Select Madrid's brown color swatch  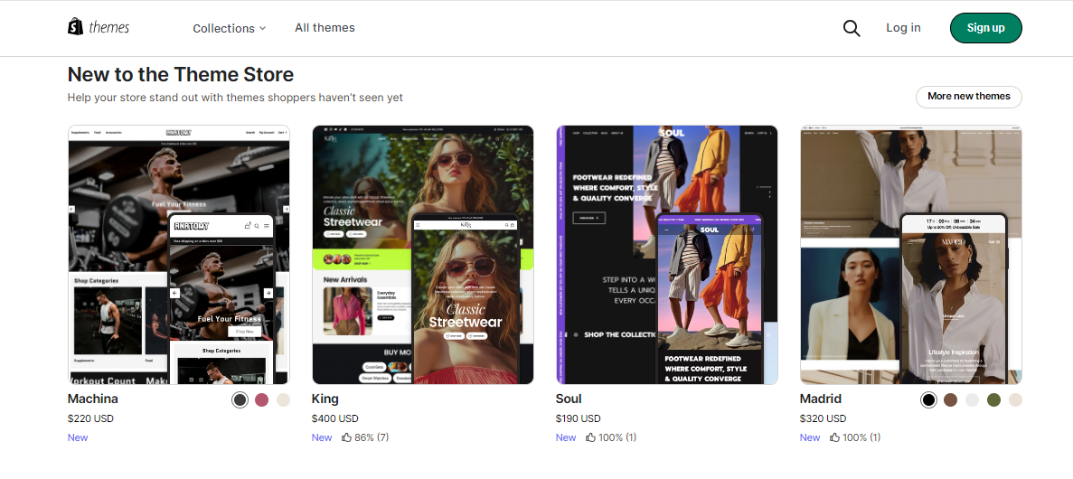(950, 400)
